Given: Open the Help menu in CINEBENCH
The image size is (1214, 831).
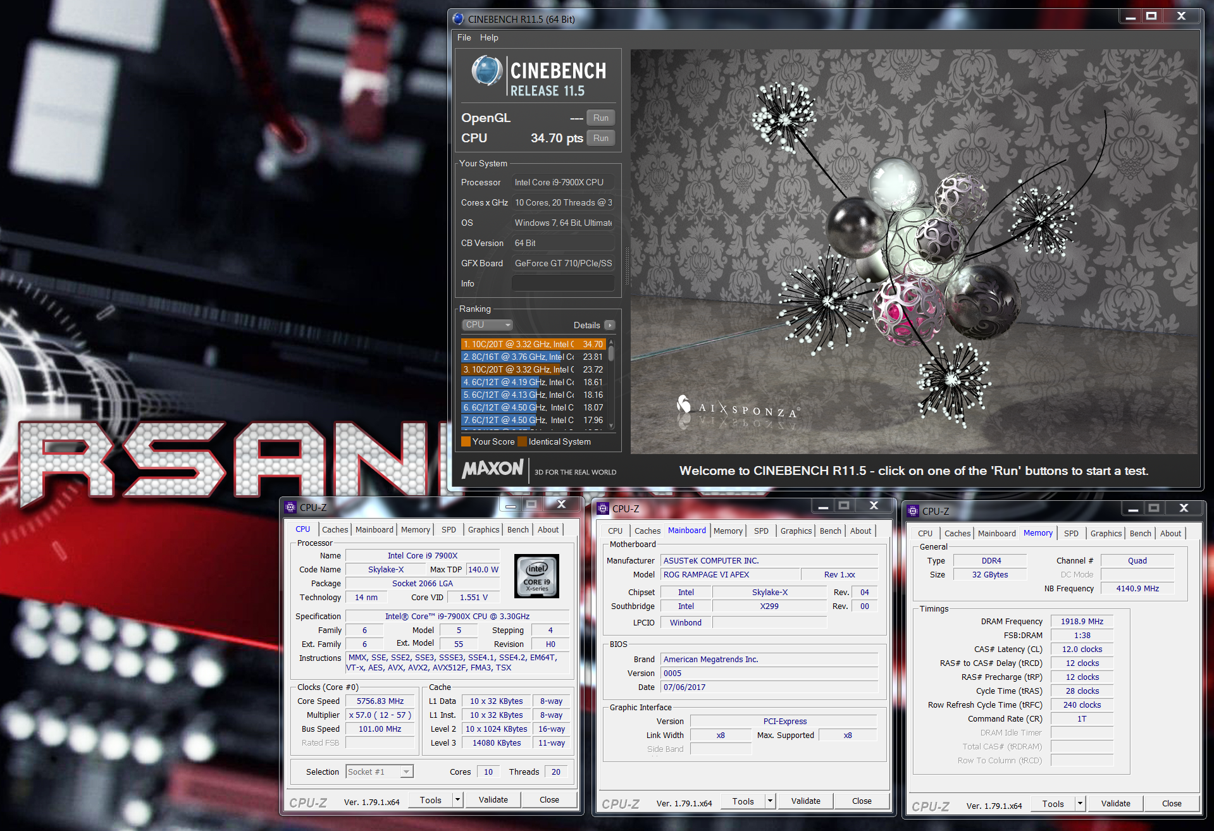Looking at the screenshot, I should click(x=489, y=37).
